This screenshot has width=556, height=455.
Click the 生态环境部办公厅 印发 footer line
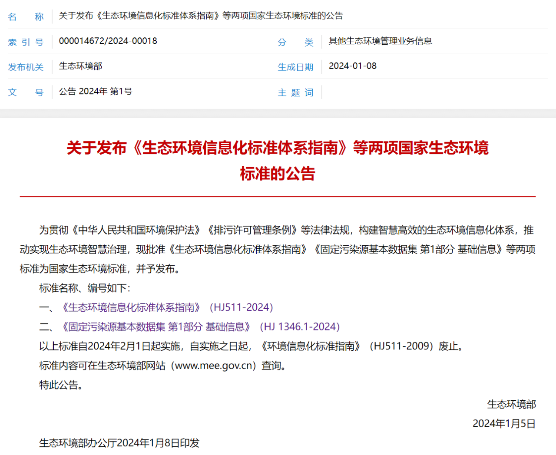(119, 443)
